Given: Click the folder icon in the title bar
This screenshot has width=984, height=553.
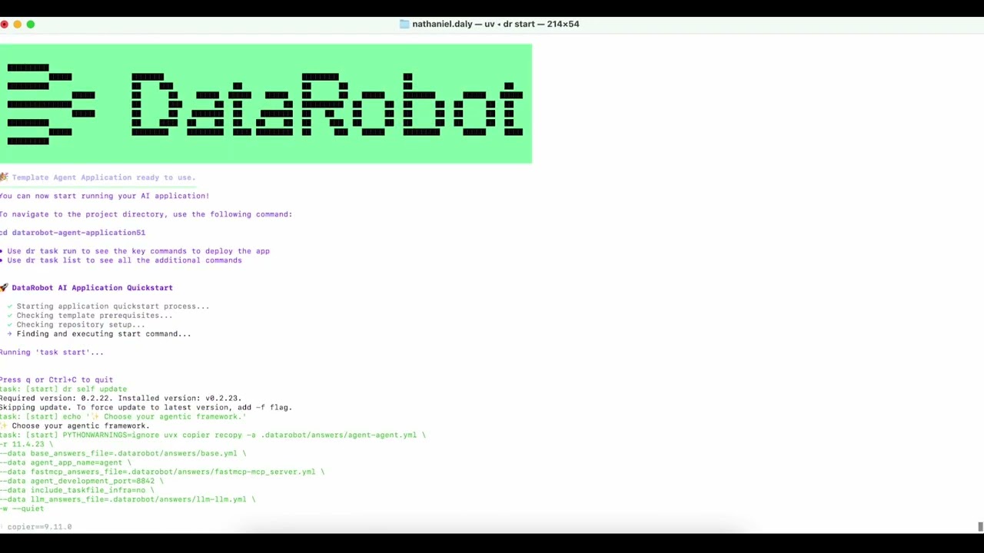Looking at the screenshot, I should point(404,24).
